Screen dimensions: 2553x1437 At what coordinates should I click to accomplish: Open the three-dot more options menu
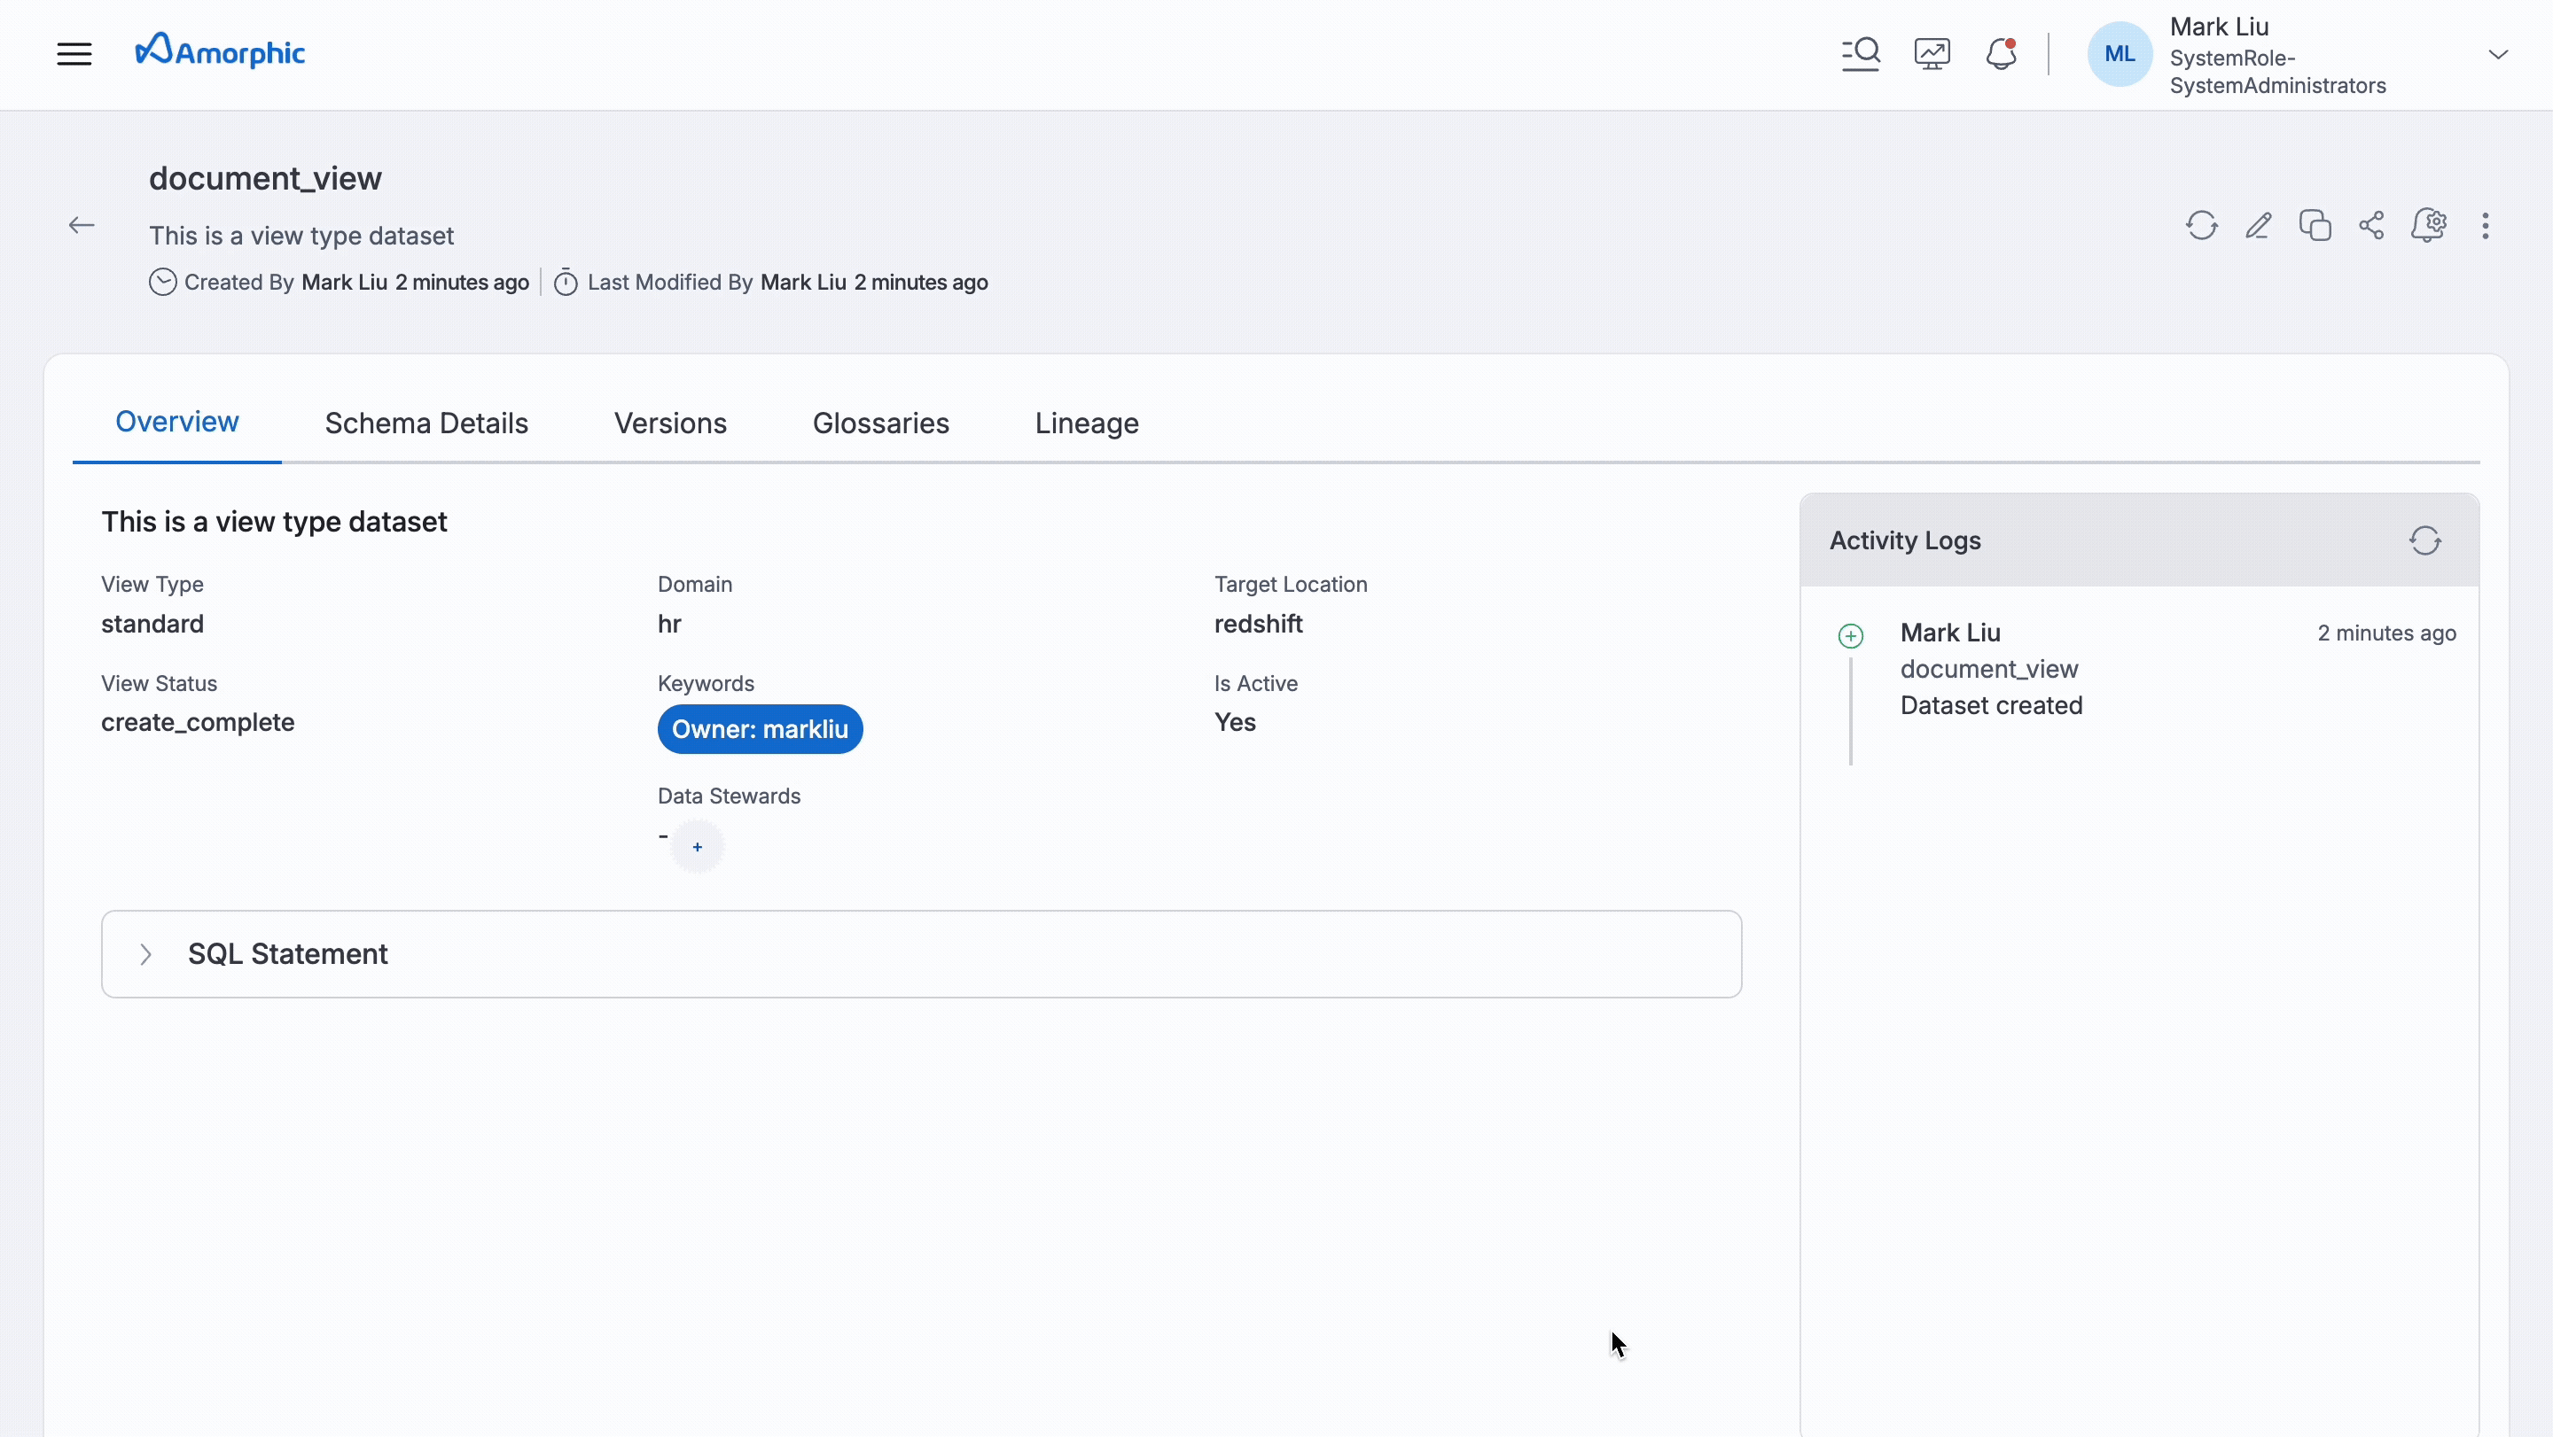pyautogui.click(x=2485, y=226)
